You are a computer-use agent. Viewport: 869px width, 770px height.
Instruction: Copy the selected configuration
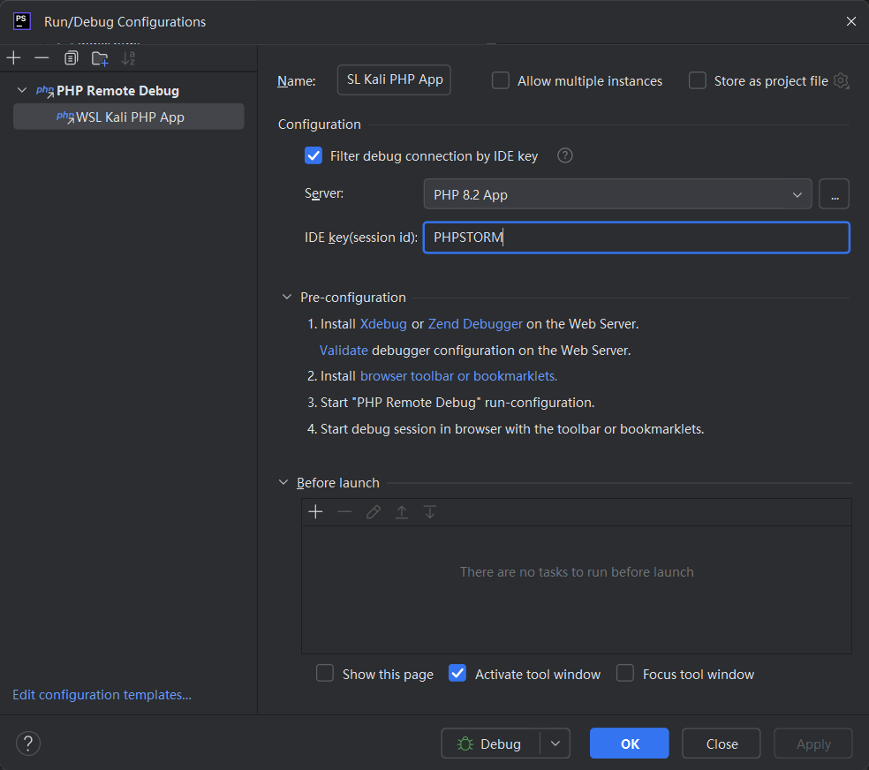(71, 57)
